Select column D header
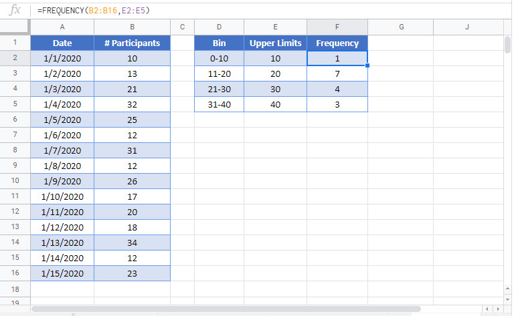The image size is (516, 316). 219,27
